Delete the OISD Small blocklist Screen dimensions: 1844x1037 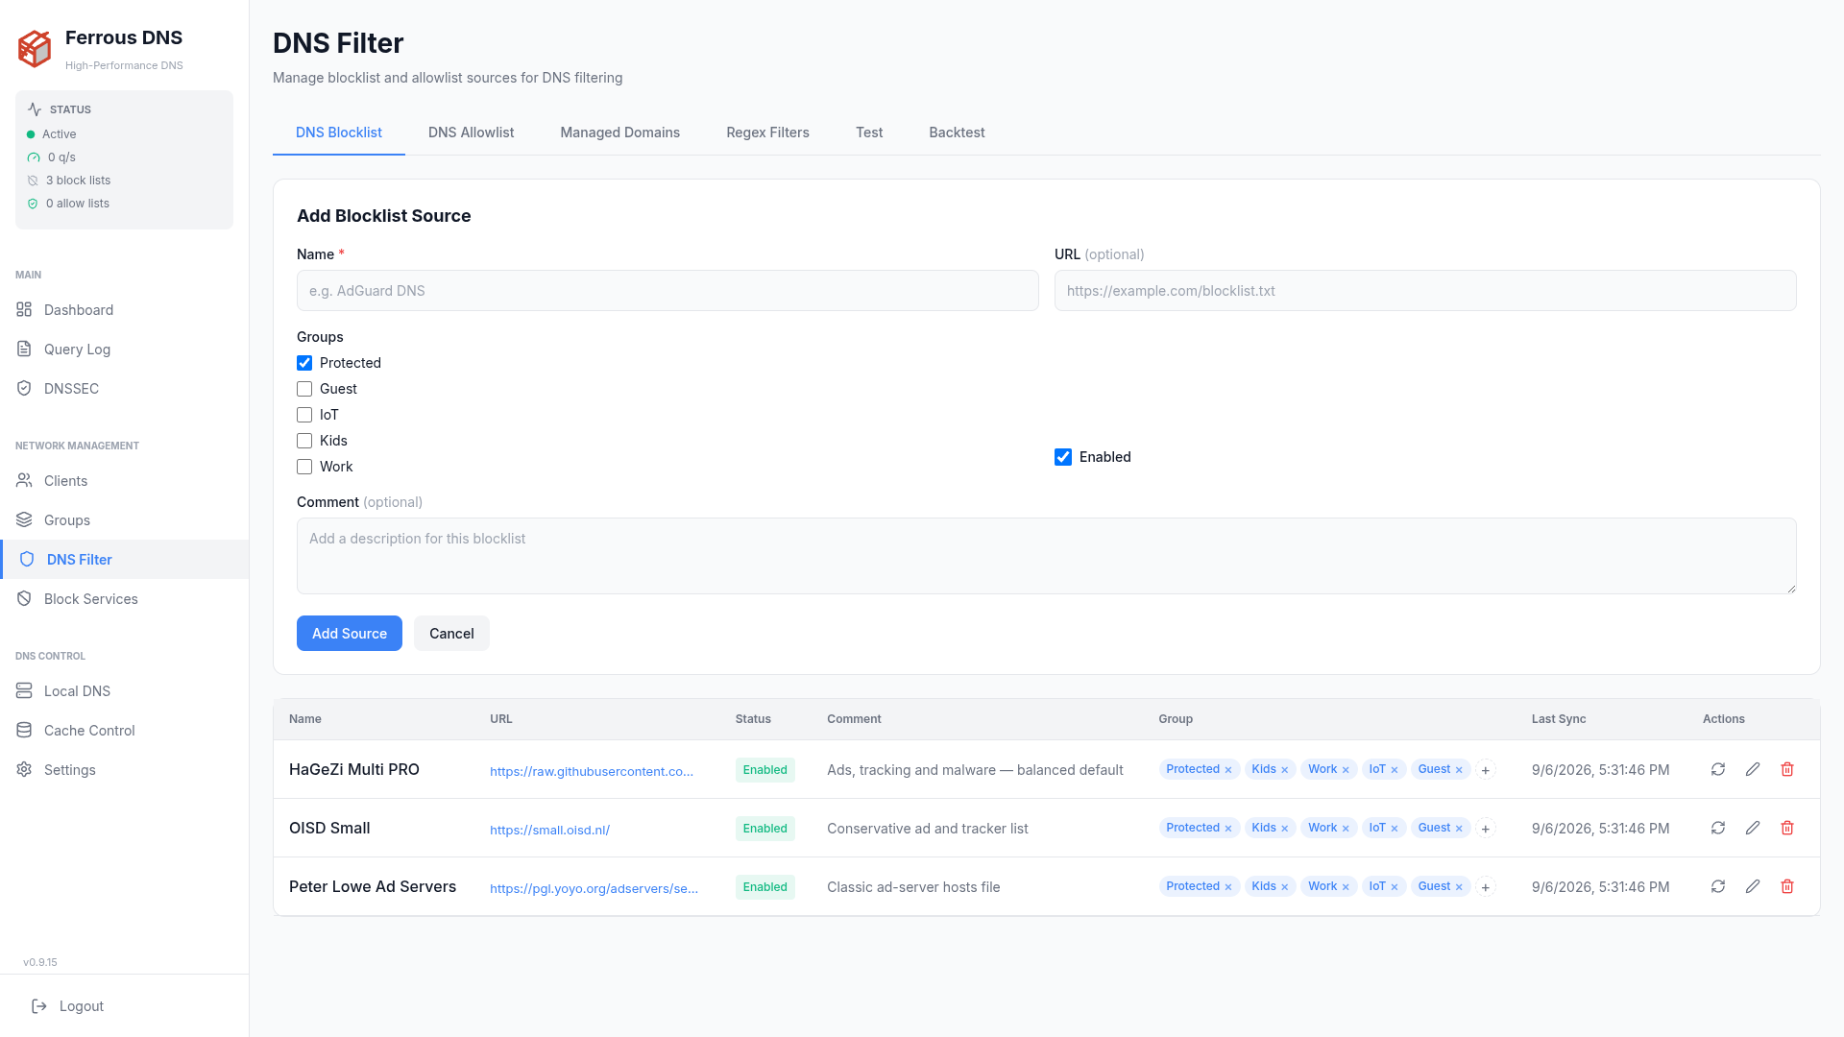[x=1787, y=828]
